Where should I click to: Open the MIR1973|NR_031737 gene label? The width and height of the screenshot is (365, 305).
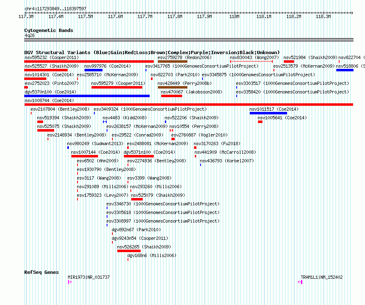pos(89,277)
